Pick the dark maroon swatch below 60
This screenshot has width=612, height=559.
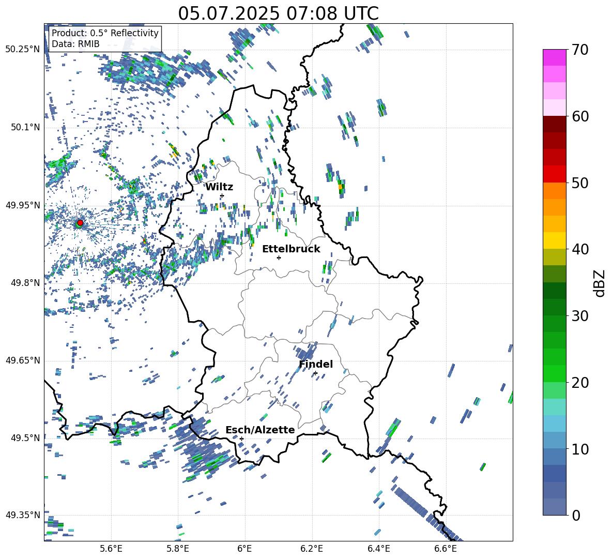(x=554, y=124)
